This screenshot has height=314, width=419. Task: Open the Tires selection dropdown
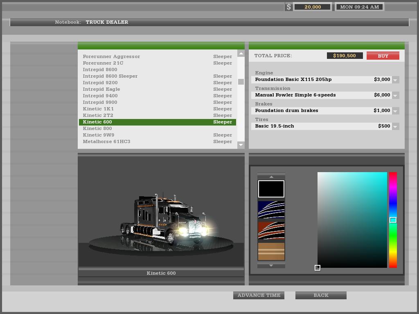coord(395,126)
